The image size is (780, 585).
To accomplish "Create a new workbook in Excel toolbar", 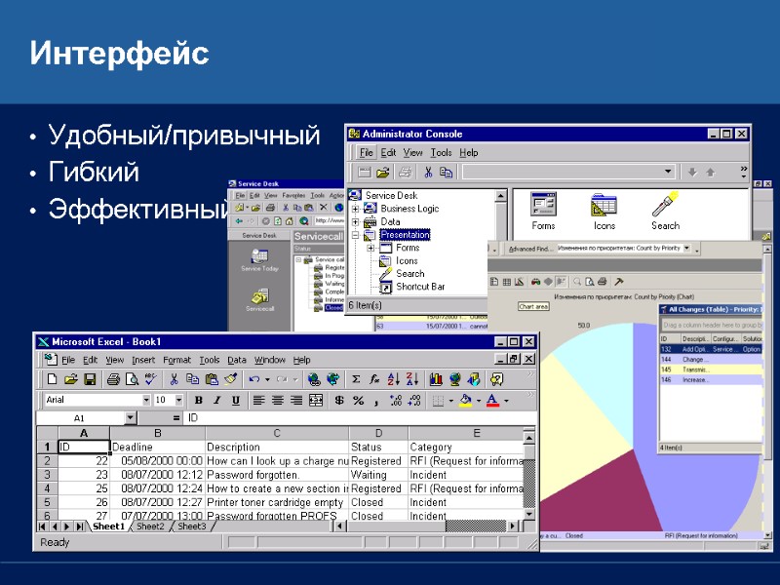I will [x=52, y=379].
